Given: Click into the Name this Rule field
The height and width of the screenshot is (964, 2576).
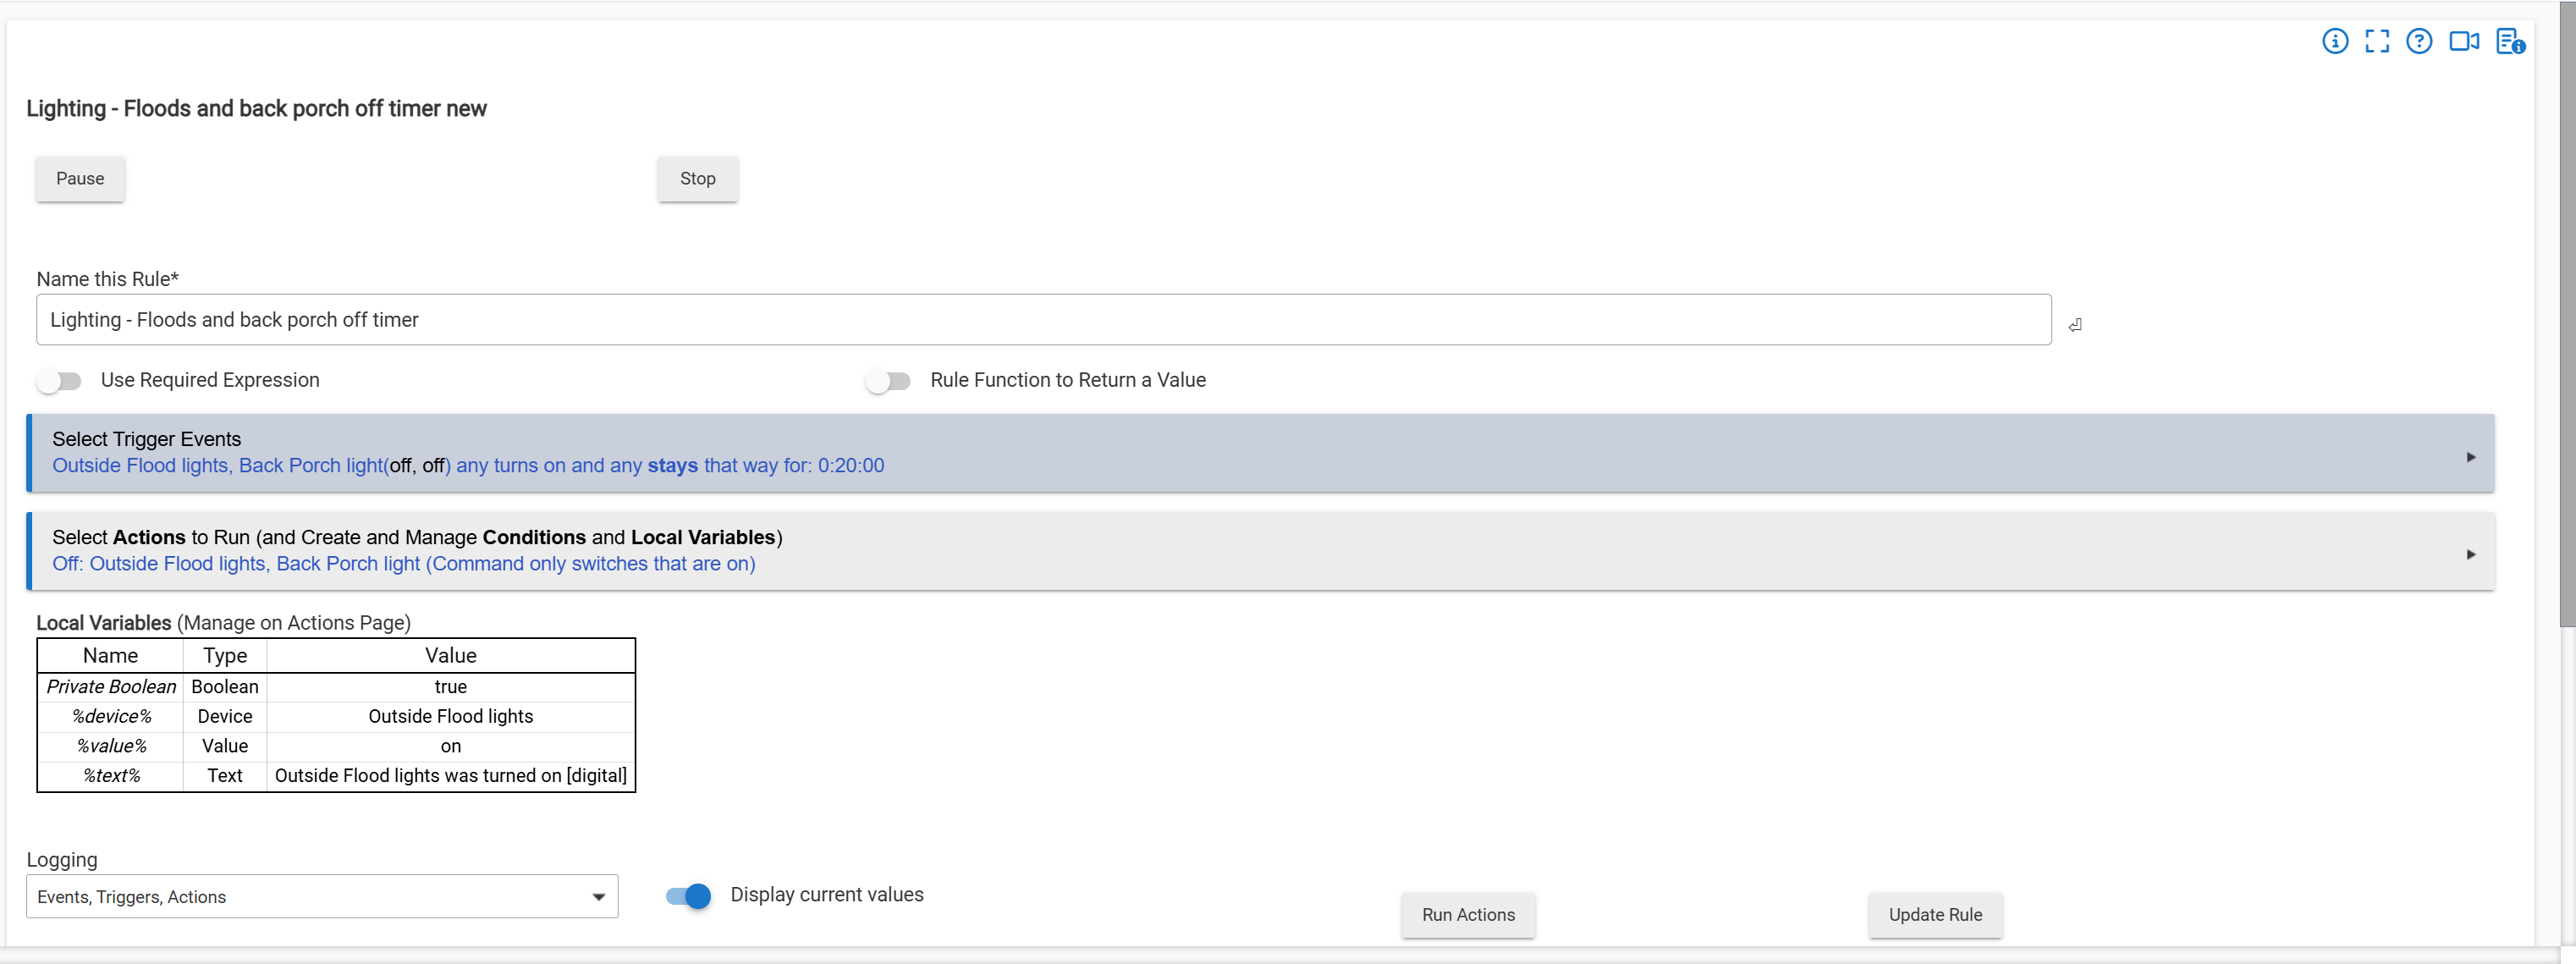Looking at the screenshot, I should click(1042, 320).
